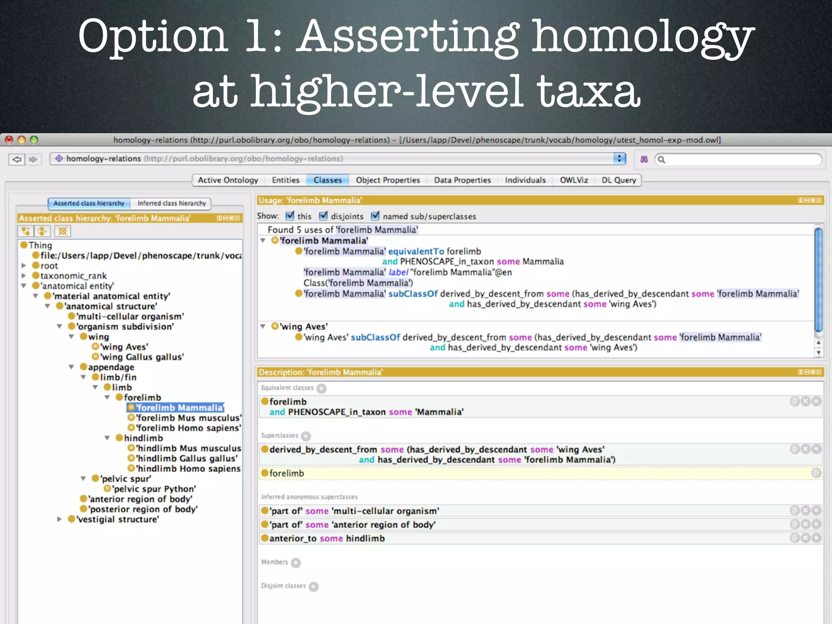Expand the 'root' tree node
This screenshot has height=624, width=832.
[24, 266]
